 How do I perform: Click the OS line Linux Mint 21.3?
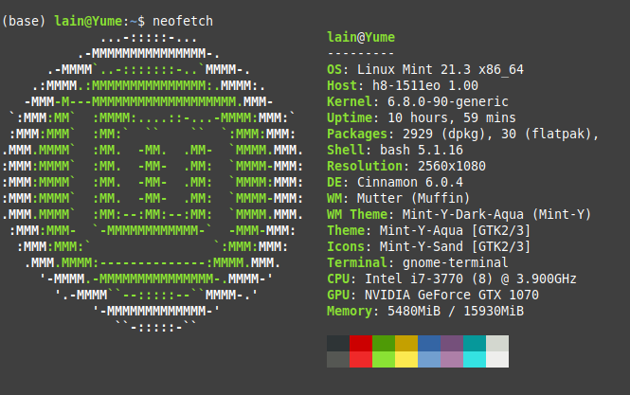pos(425,69)
